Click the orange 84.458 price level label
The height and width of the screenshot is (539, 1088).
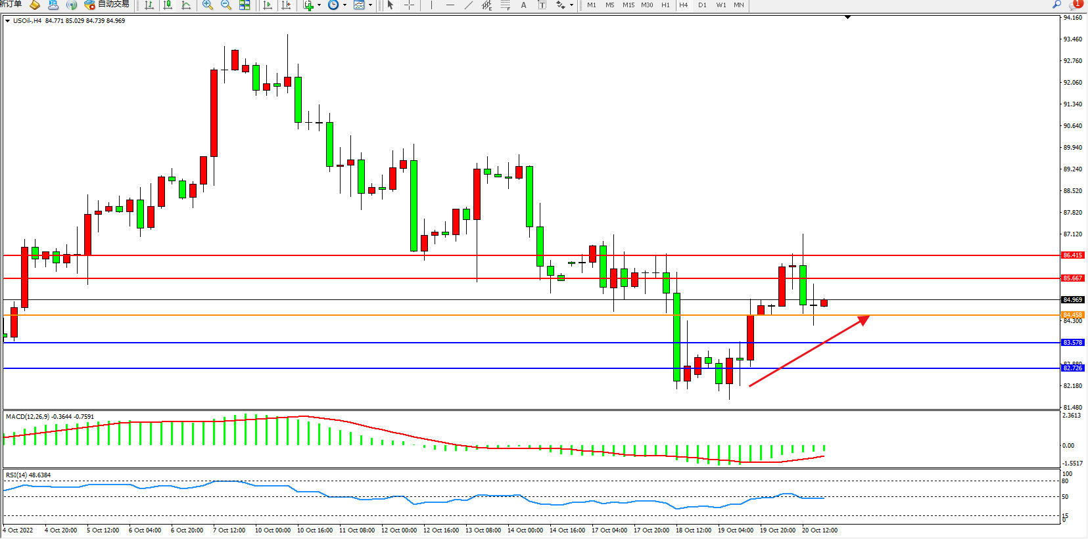click(x=1072, y=315)
